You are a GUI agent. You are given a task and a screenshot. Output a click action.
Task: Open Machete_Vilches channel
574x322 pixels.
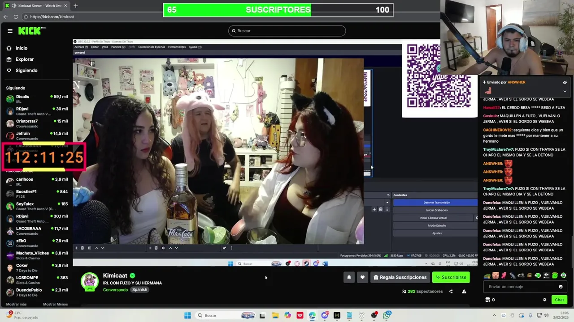click(x=37, y=255)
